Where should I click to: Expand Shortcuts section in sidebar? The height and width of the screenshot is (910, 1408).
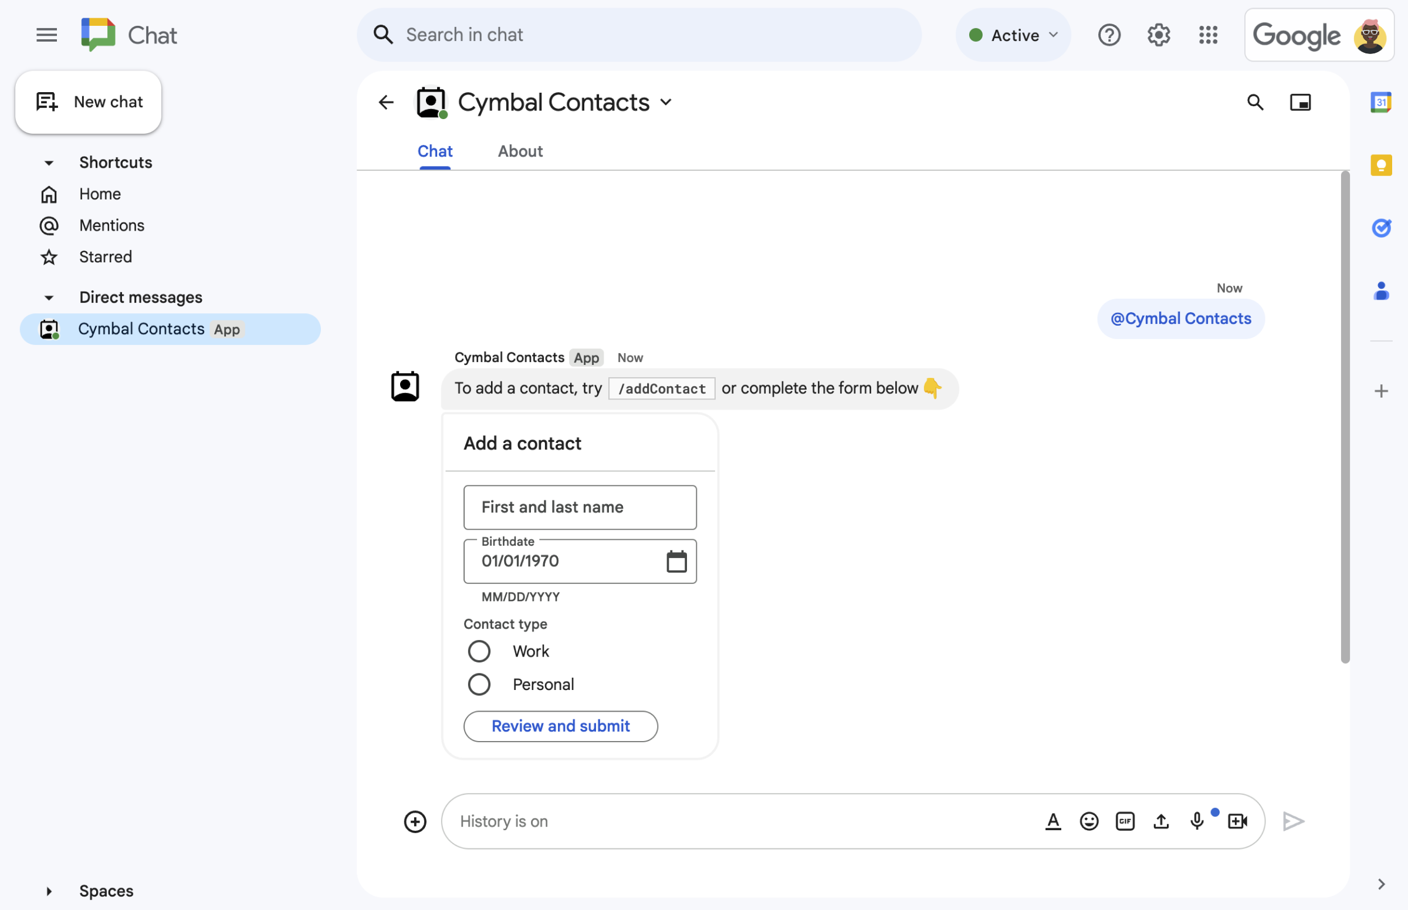(48, 161)
